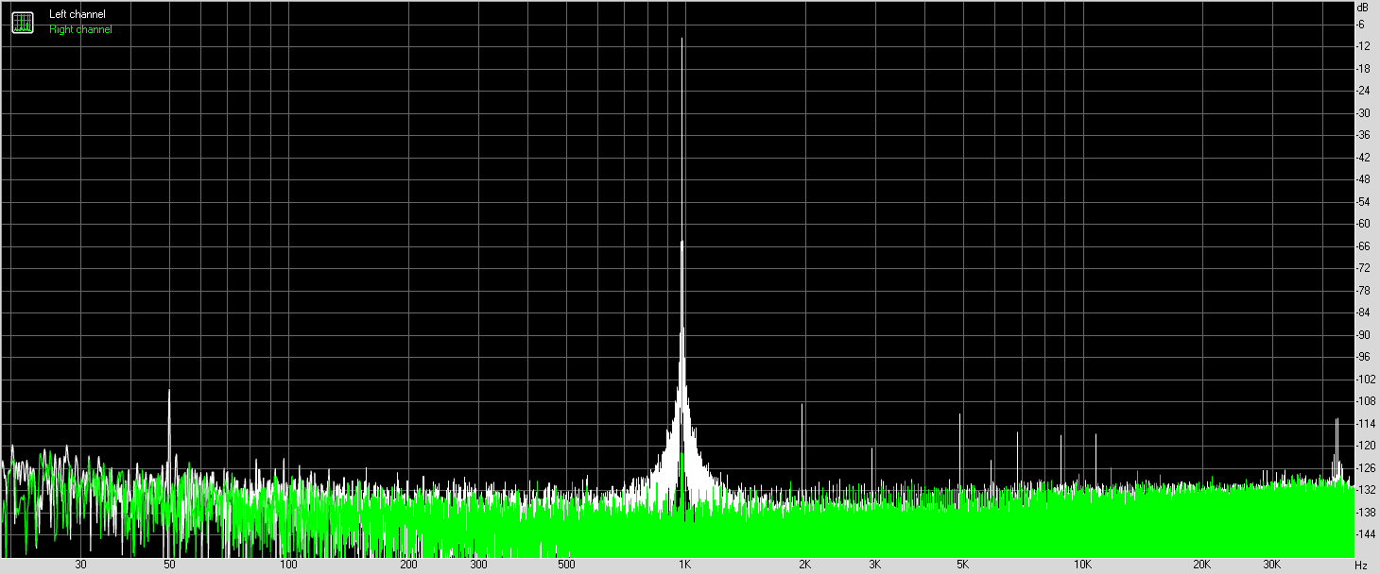
Task: Click the 3K frequency axis label
Action: click(x=874, y=565)
